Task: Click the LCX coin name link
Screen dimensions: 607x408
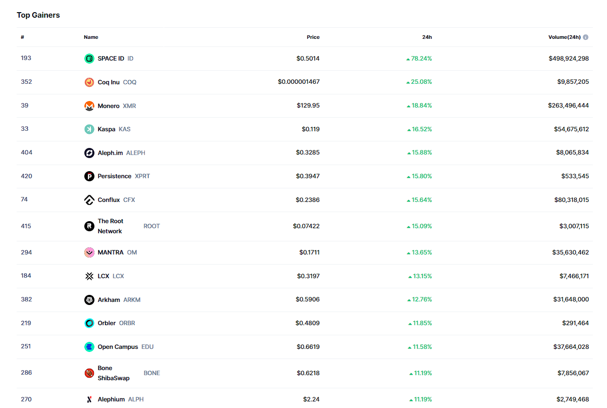Action: (x=104, y=276)
